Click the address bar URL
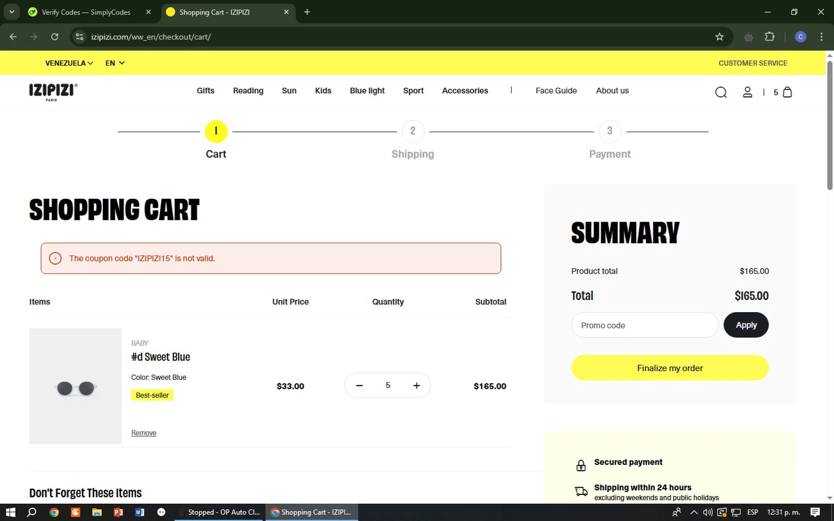Image resolution: width=834 pixels, height=521 pixels. [151, 37]
